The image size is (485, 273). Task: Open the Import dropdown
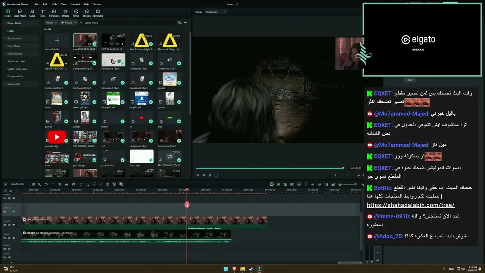50,22
